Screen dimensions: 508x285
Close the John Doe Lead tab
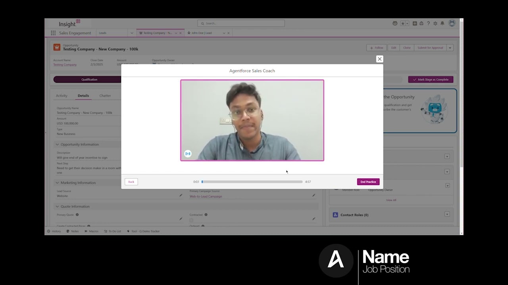[229, 33]
